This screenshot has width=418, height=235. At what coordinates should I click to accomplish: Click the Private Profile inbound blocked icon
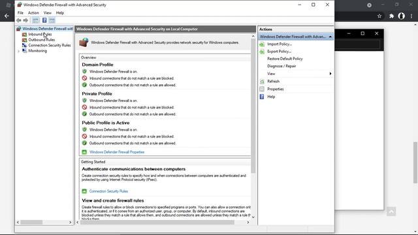84,107
